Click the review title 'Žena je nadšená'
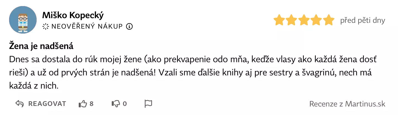Image resolution: width=398 pixels, height=115 pixels. point(41,46)
